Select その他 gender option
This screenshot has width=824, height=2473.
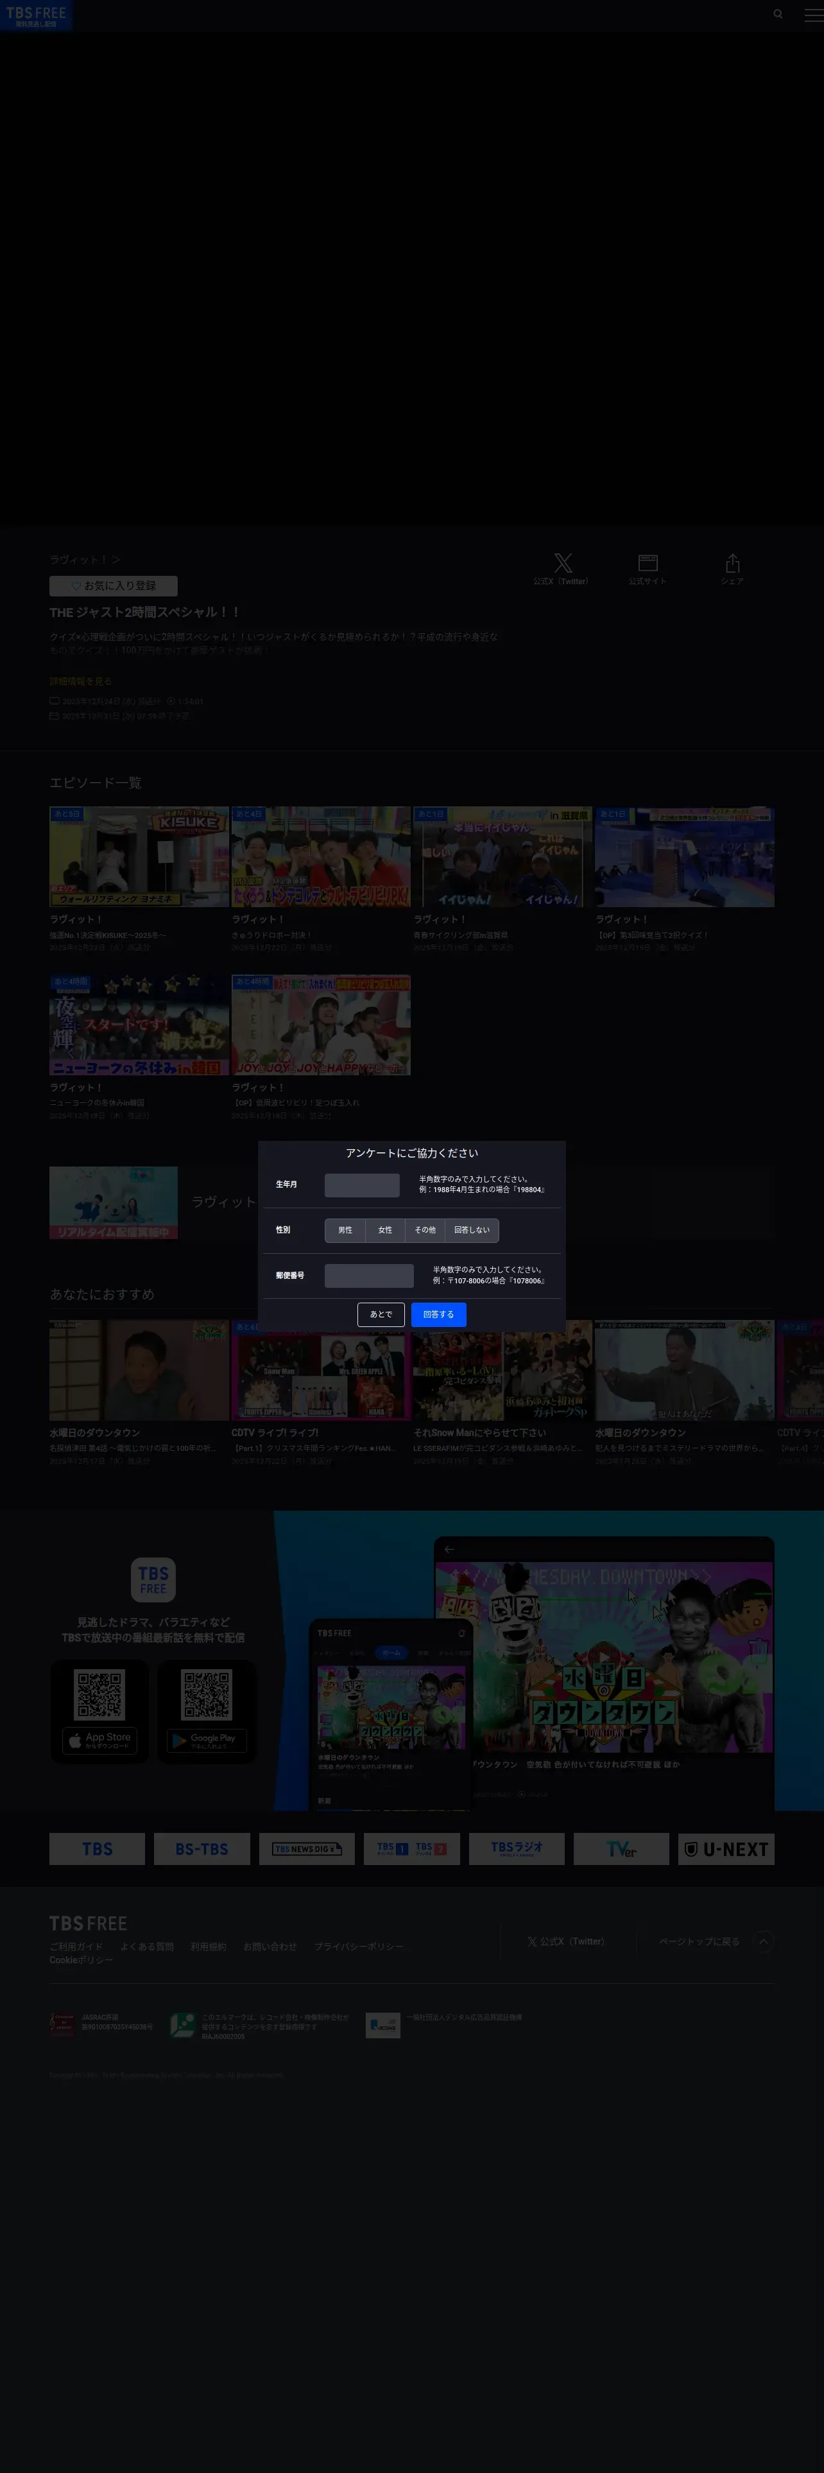click(x=425, y=1230)
